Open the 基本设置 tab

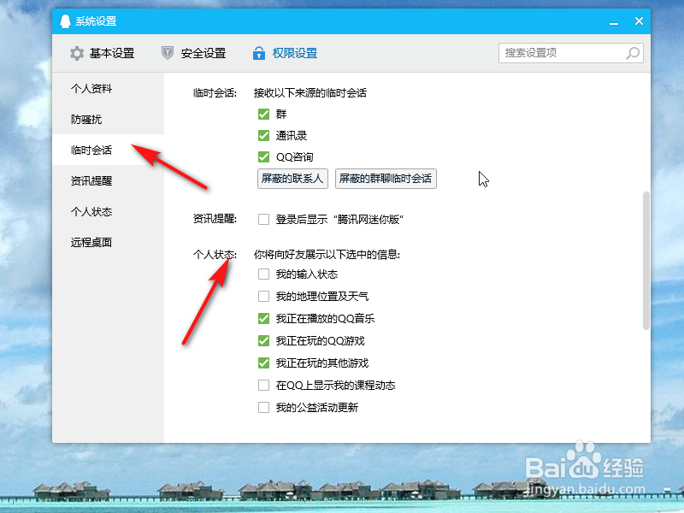(102, 53)
